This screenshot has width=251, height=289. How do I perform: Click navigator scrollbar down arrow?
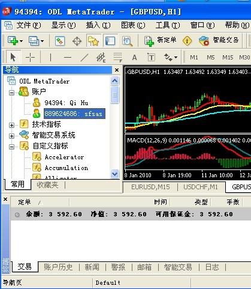[x=115, y=174]
